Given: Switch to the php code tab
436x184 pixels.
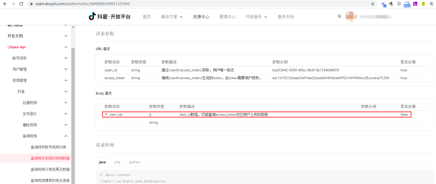Looking at the screenshot, I should [x=117, y=162].
